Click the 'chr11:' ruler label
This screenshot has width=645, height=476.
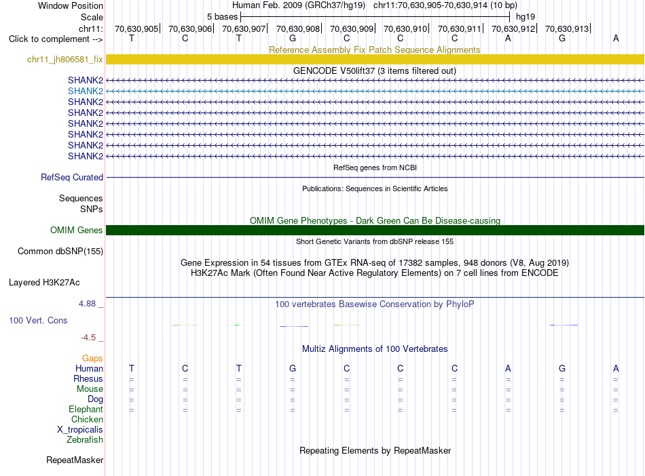pyautogui.click(x=90, y=28)
